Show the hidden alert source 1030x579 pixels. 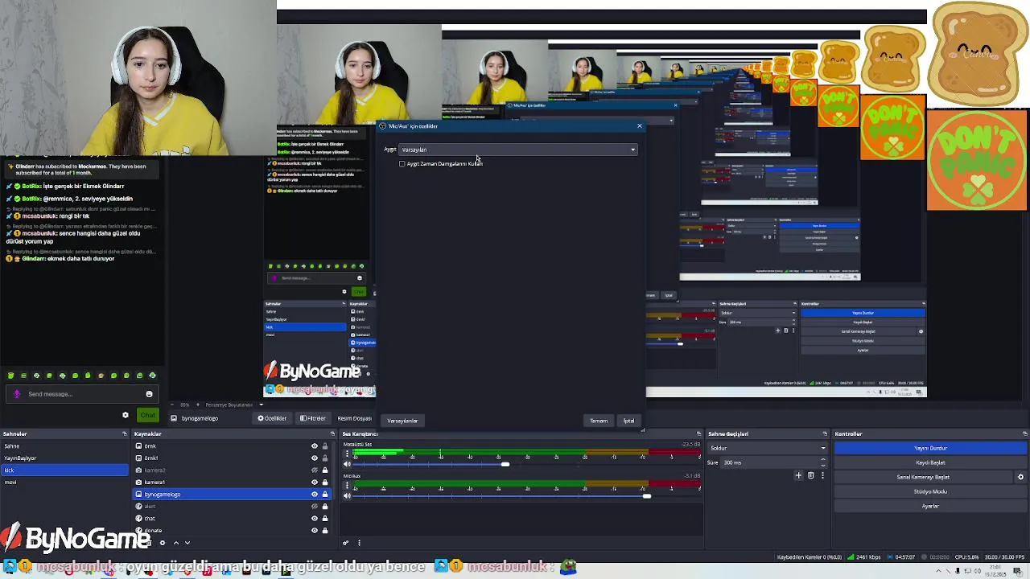tap(315, 506)
